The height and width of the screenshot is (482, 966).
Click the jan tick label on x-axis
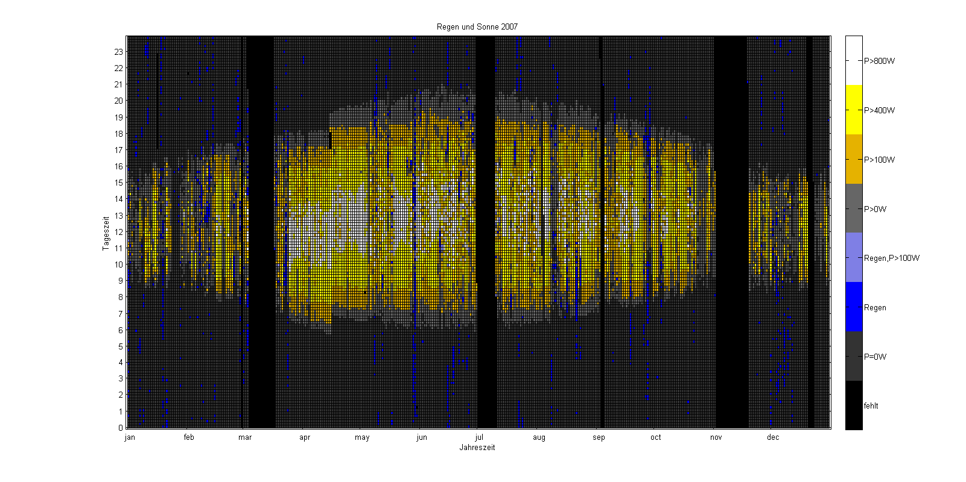[130, 437]
